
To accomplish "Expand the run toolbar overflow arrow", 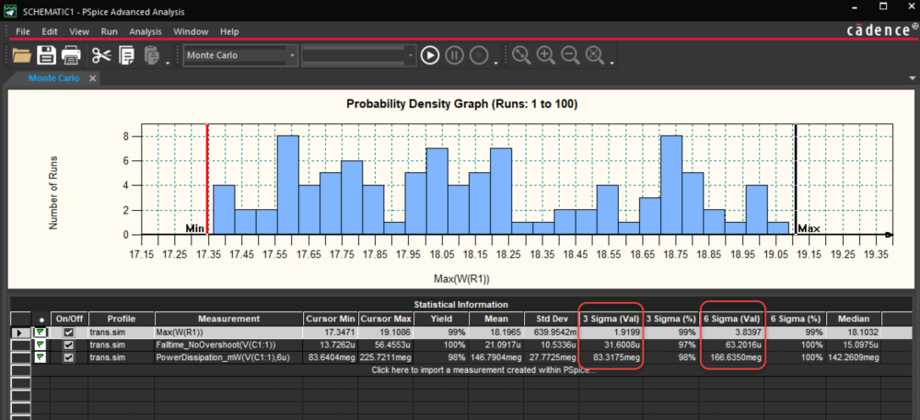I will [496, 62].
